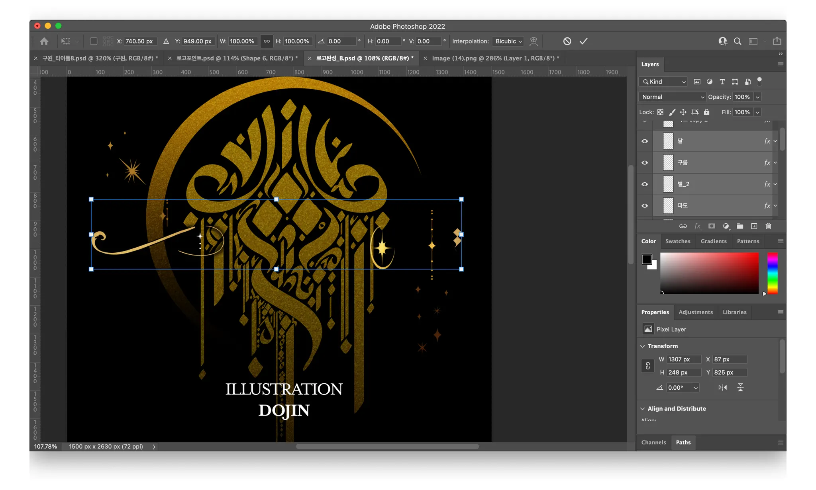
Task: Open the Interpolation Bicubic dropdown
Action: pos(508,41)
